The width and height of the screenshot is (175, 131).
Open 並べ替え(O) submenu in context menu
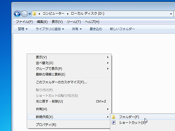pos(69,63)
